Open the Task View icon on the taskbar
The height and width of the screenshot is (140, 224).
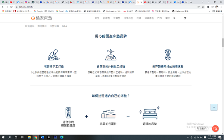click(x=22, y=137)
